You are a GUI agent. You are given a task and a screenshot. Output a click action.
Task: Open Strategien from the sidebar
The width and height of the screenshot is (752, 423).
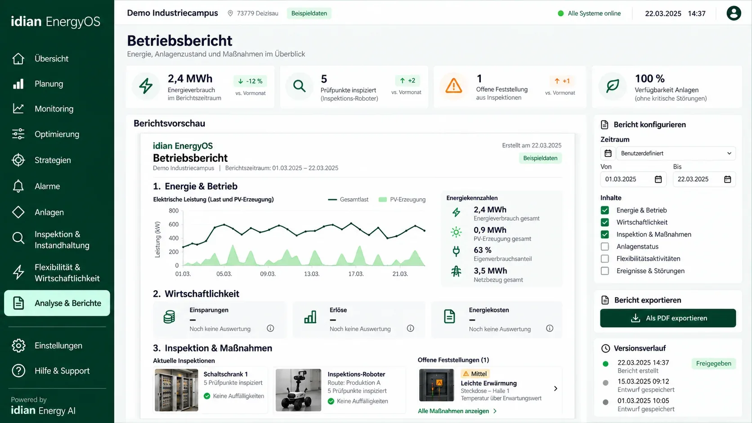pos(57,160)
